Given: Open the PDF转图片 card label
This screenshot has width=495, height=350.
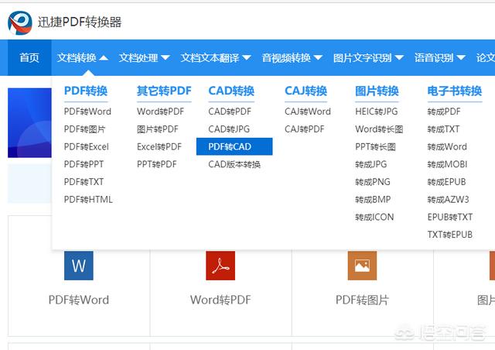Looking at the screenshot, I should [362, 300].
